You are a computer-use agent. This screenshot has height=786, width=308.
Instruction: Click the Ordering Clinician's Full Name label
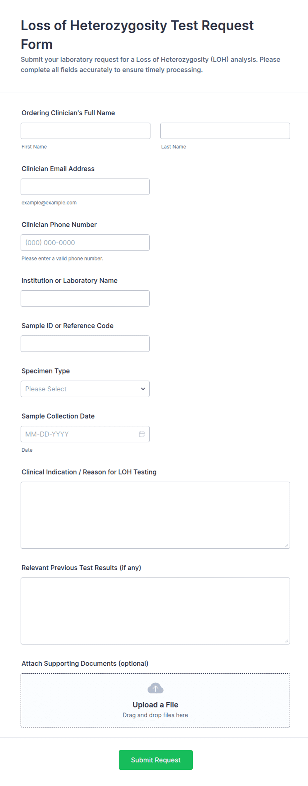click(x=68, y=113)
